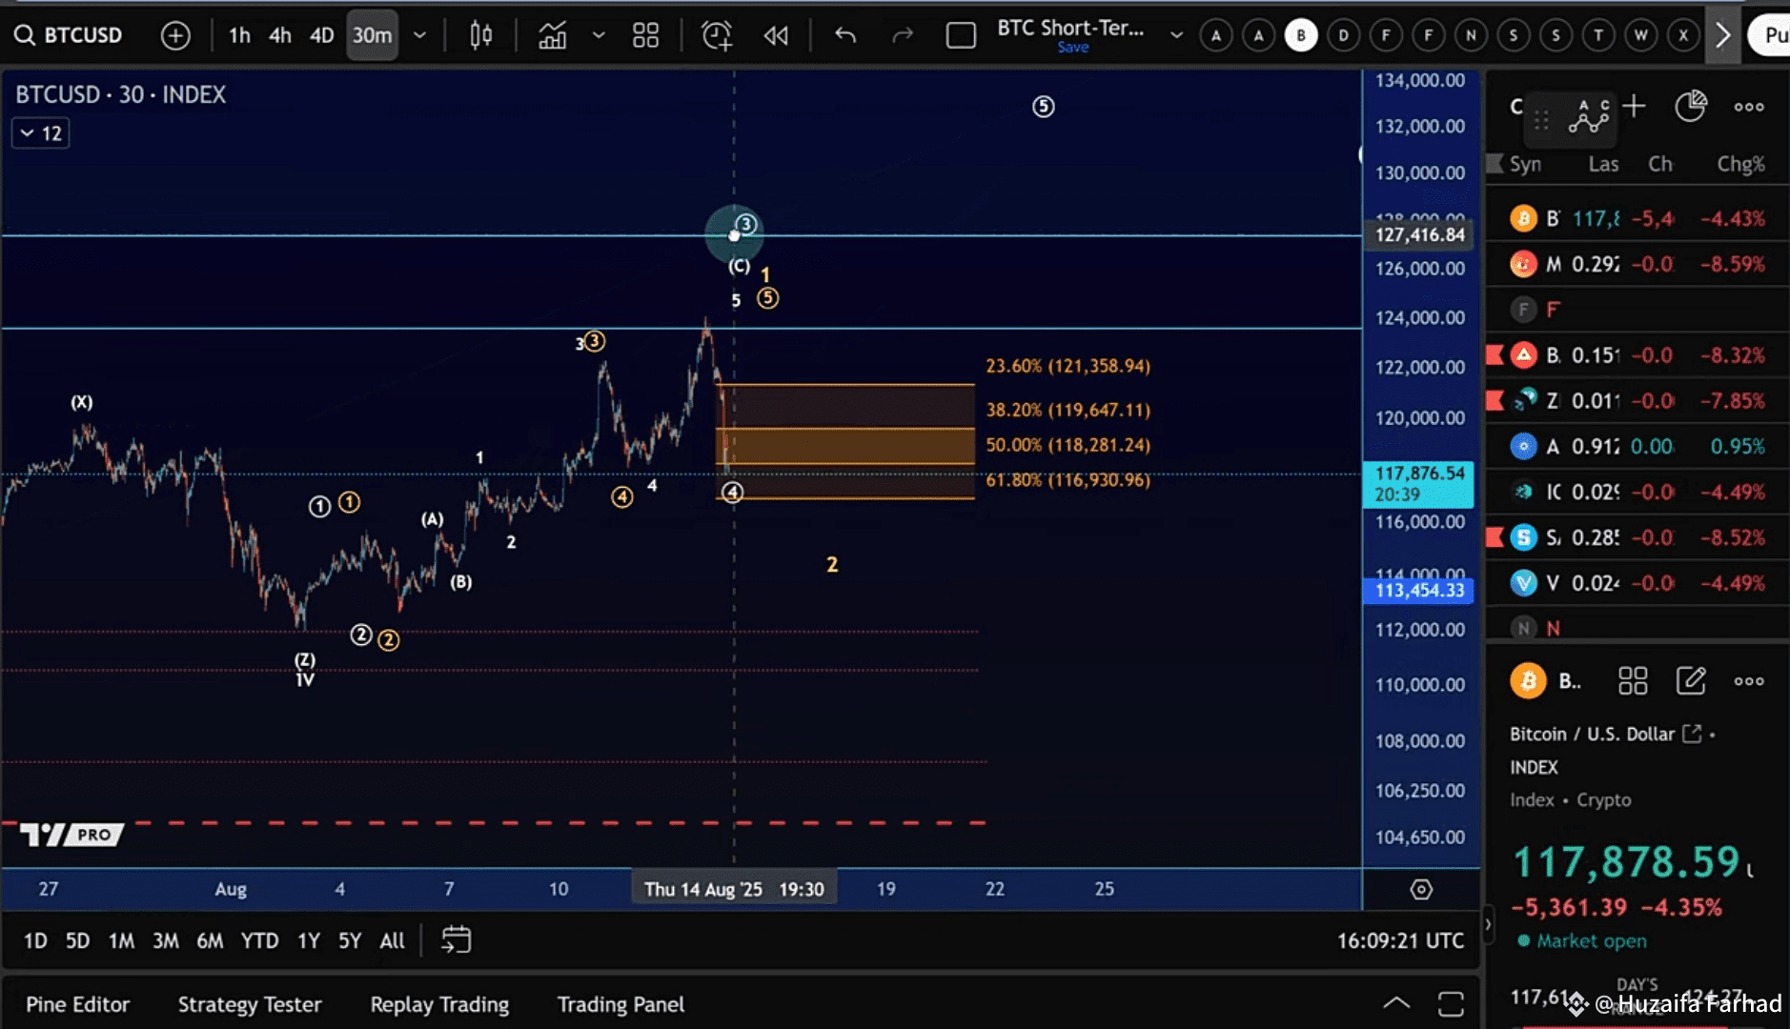This screenshot has width=1790, height=1029.
Task: Add symbol to compare with plus circle
Action: (x=175, y=36)
